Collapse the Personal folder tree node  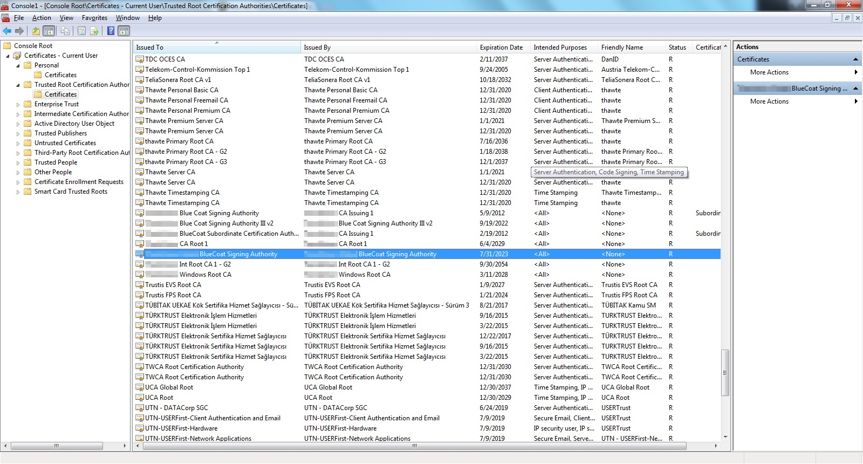point(18,66)
